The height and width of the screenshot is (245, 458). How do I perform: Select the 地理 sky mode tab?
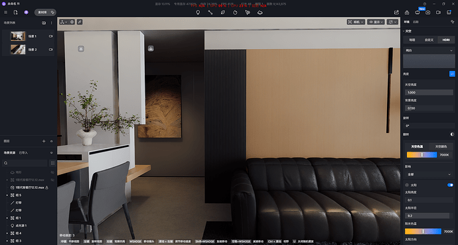[412, 40]
